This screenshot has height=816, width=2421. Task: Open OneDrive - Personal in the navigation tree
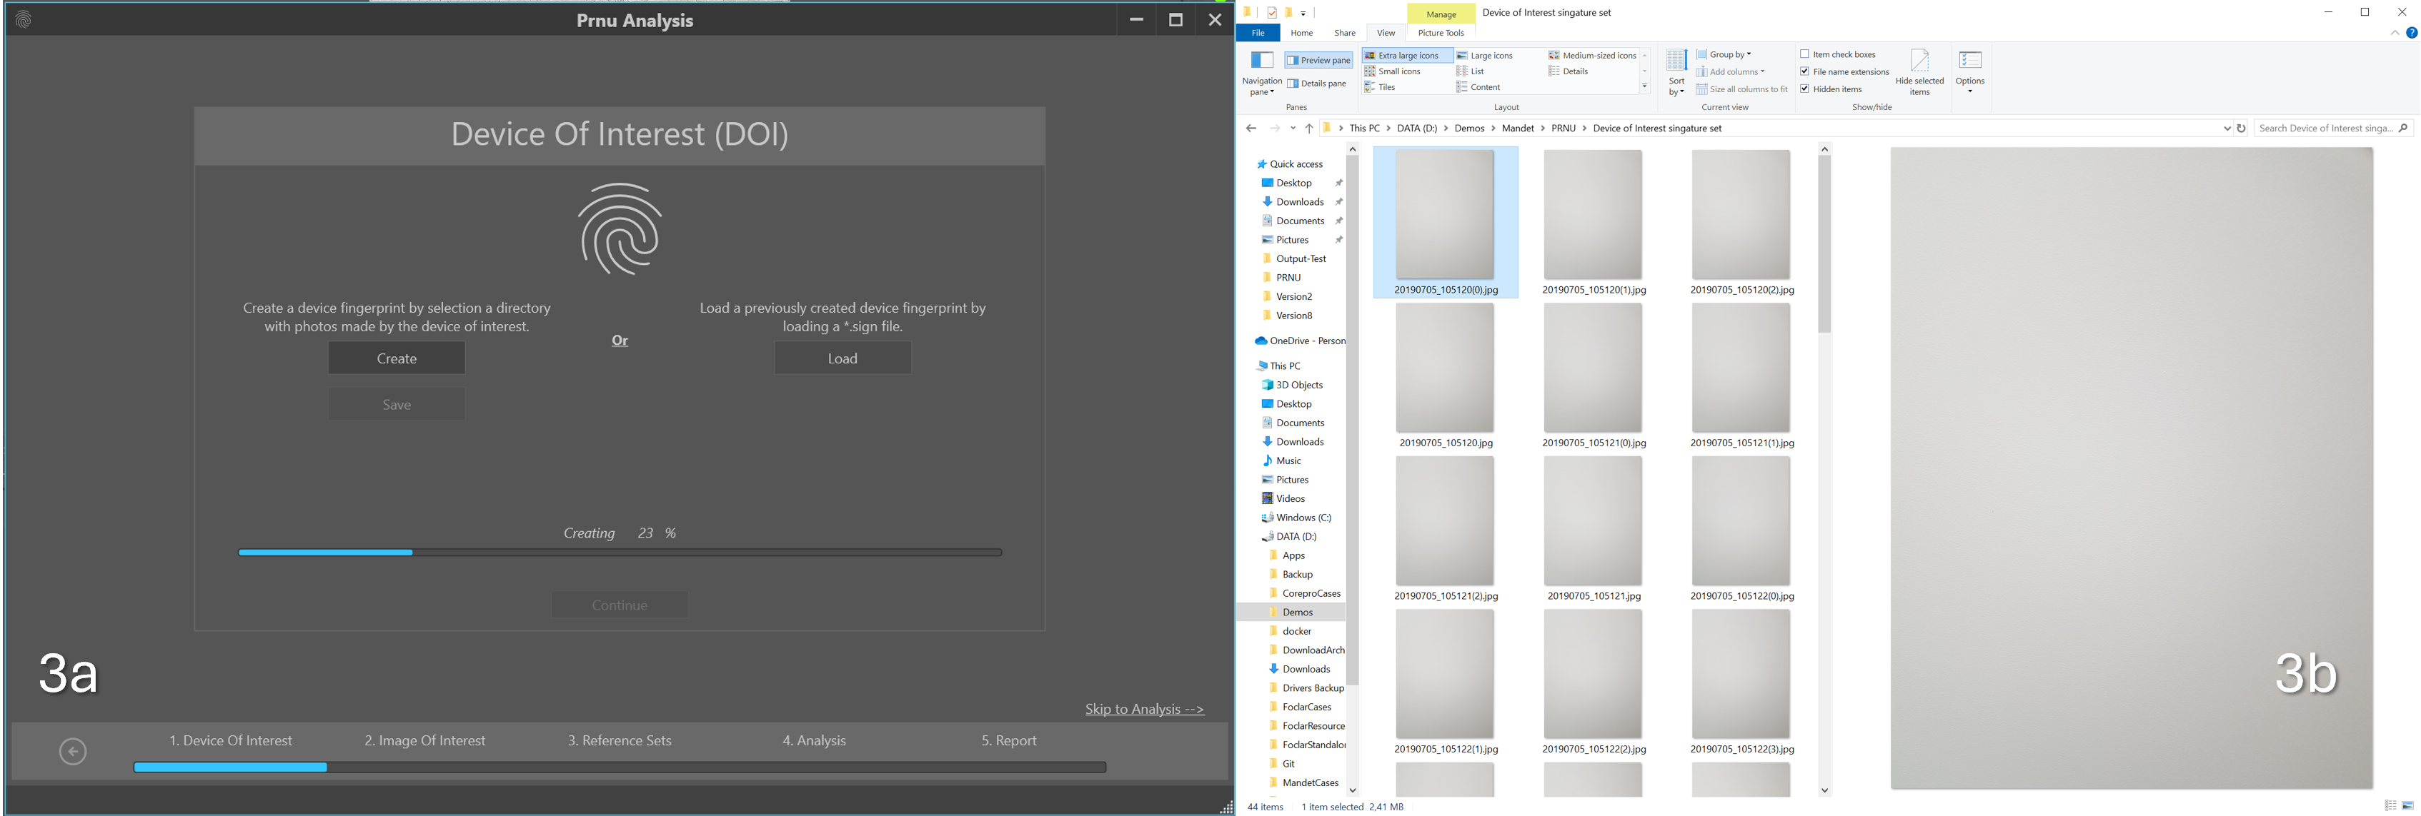pyautogui.click(x=1300, y=341)
